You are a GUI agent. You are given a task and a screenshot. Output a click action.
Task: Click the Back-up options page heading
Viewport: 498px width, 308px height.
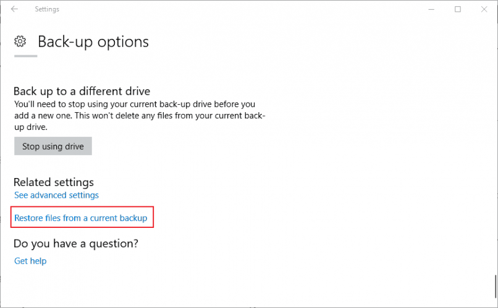(x=93, y=42)
